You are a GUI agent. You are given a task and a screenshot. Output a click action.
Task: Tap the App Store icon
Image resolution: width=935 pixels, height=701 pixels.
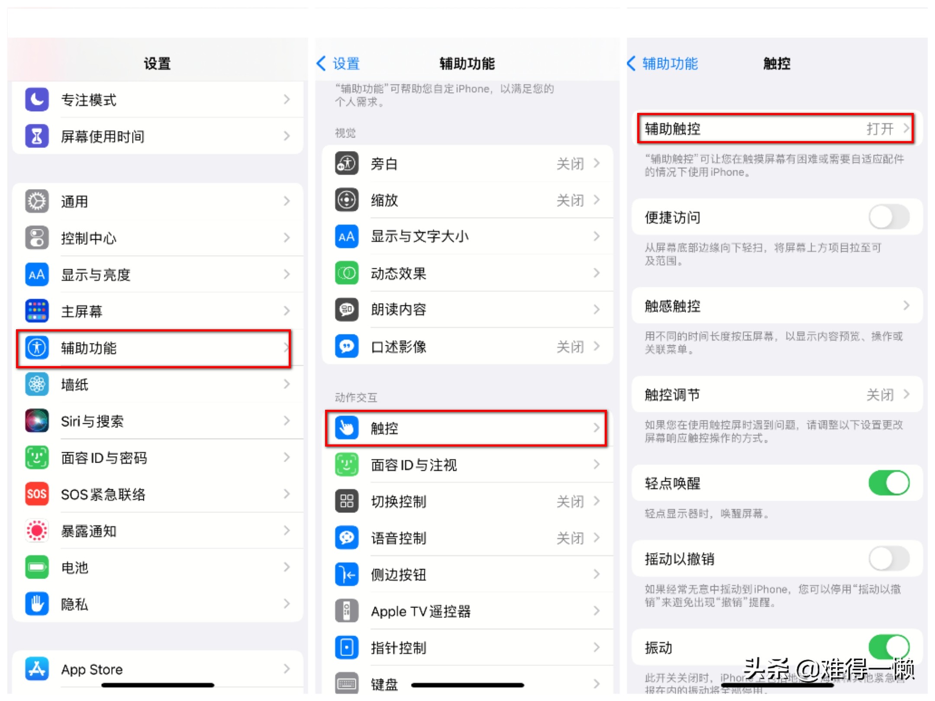(x=37, y=669)
